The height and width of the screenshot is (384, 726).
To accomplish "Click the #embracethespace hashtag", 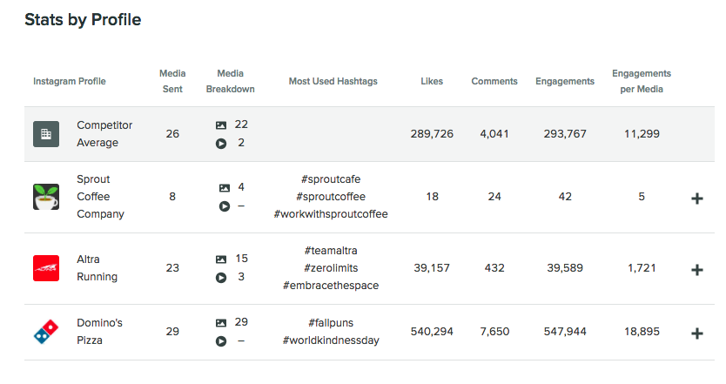I will pos(331,286).
